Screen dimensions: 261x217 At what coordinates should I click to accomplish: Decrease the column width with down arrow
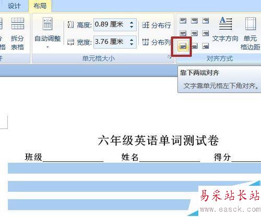(132, 44)
